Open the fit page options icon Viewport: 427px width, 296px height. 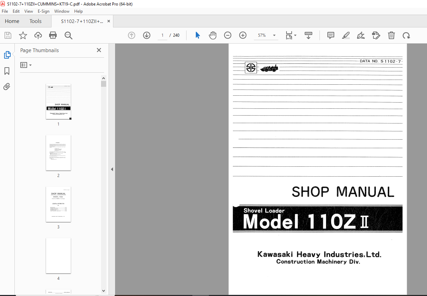click(x=291, y=35)
